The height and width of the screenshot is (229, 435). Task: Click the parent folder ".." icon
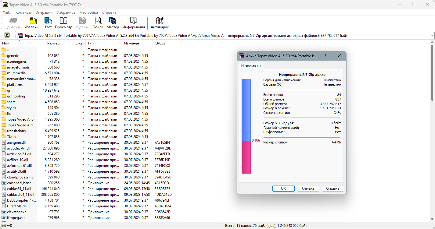(x=4, y=50)
